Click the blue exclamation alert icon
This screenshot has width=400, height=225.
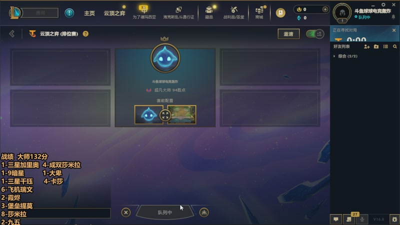point(69,13)
